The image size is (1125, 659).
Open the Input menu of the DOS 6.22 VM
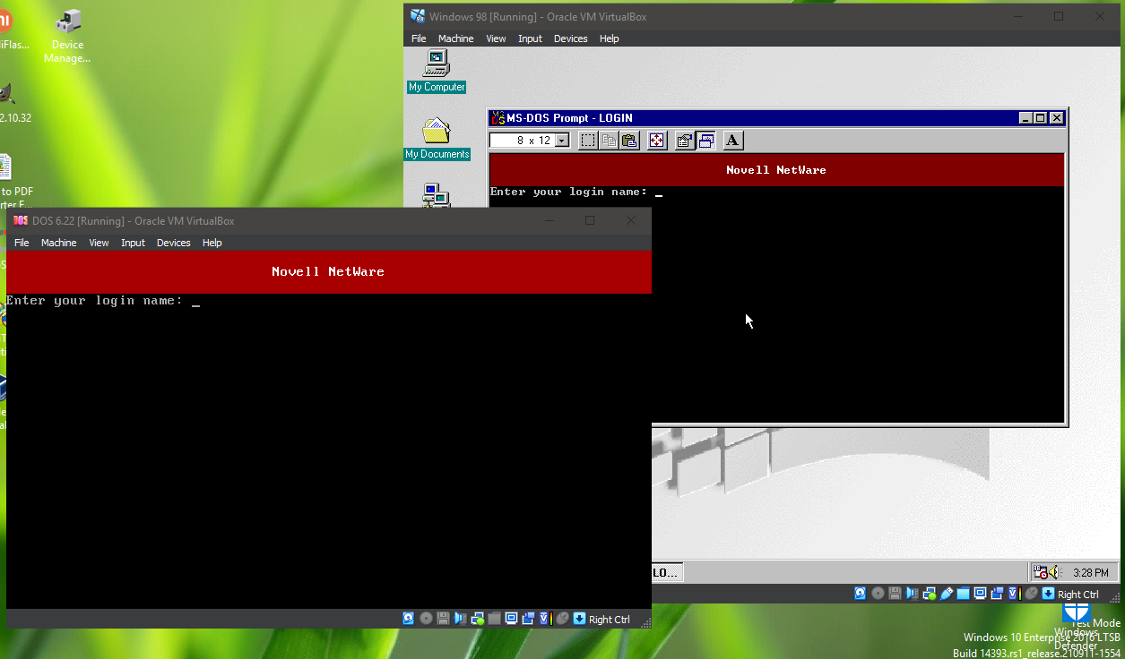133,243
